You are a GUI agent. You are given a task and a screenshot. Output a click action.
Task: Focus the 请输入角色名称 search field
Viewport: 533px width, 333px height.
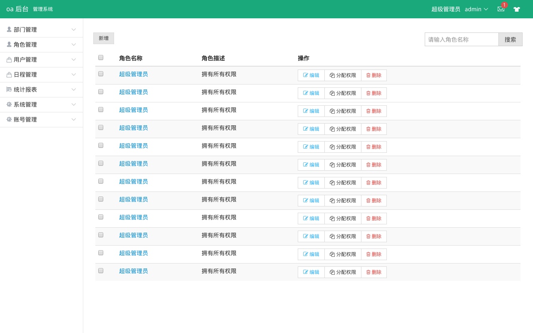pos(462,40)
